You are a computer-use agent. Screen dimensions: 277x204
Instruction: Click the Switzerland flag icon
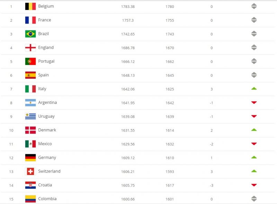click(30, 171)
